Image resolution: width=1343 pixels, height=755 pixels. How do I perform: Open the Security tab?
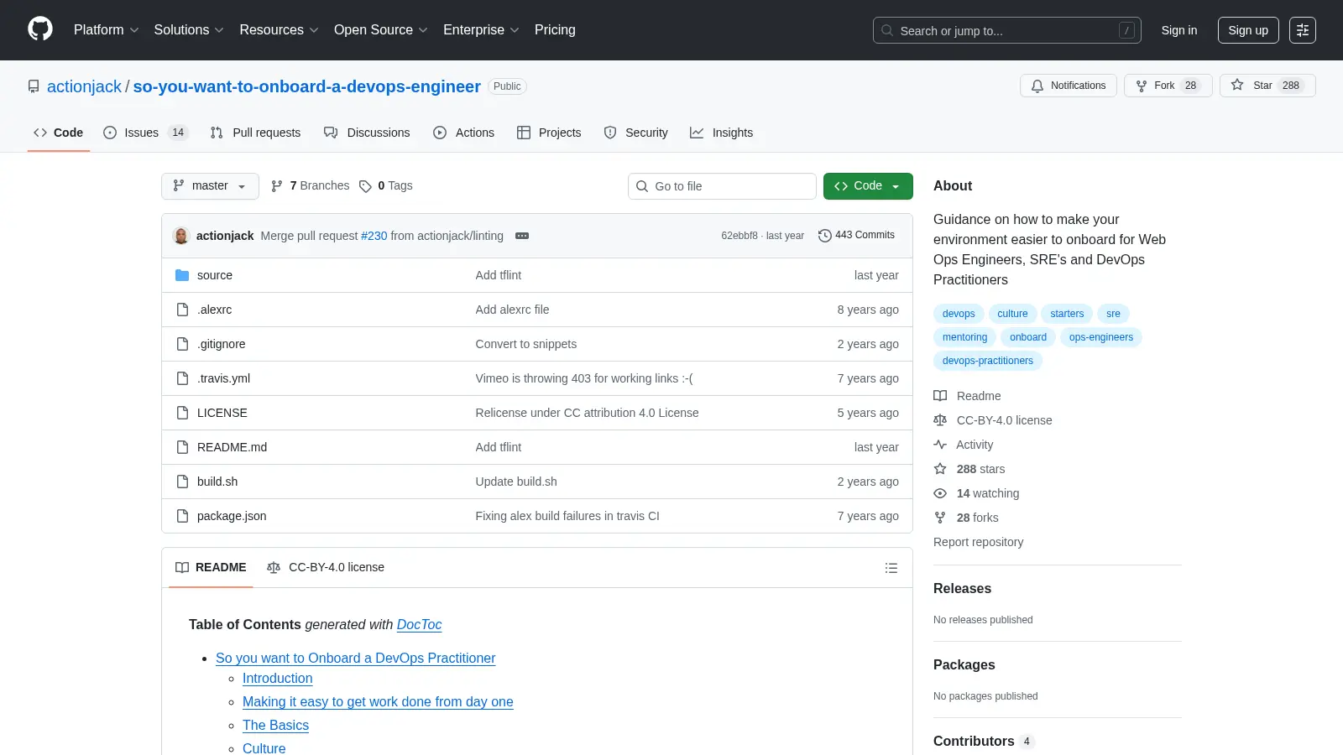click(635, 133)
